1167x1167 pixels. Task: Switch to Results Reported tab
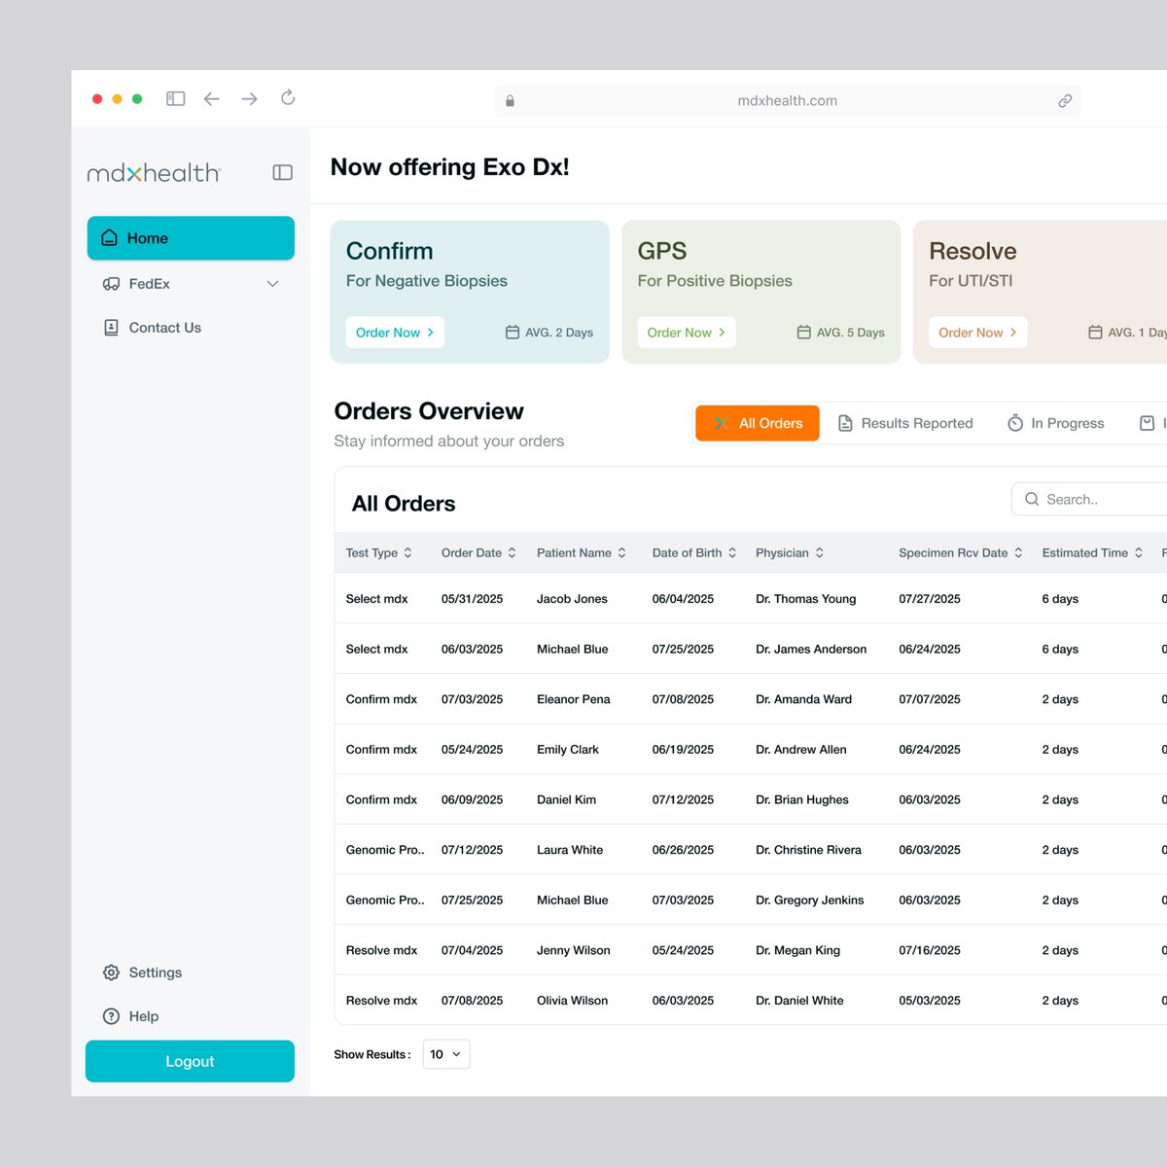click(x=905, y=423)
